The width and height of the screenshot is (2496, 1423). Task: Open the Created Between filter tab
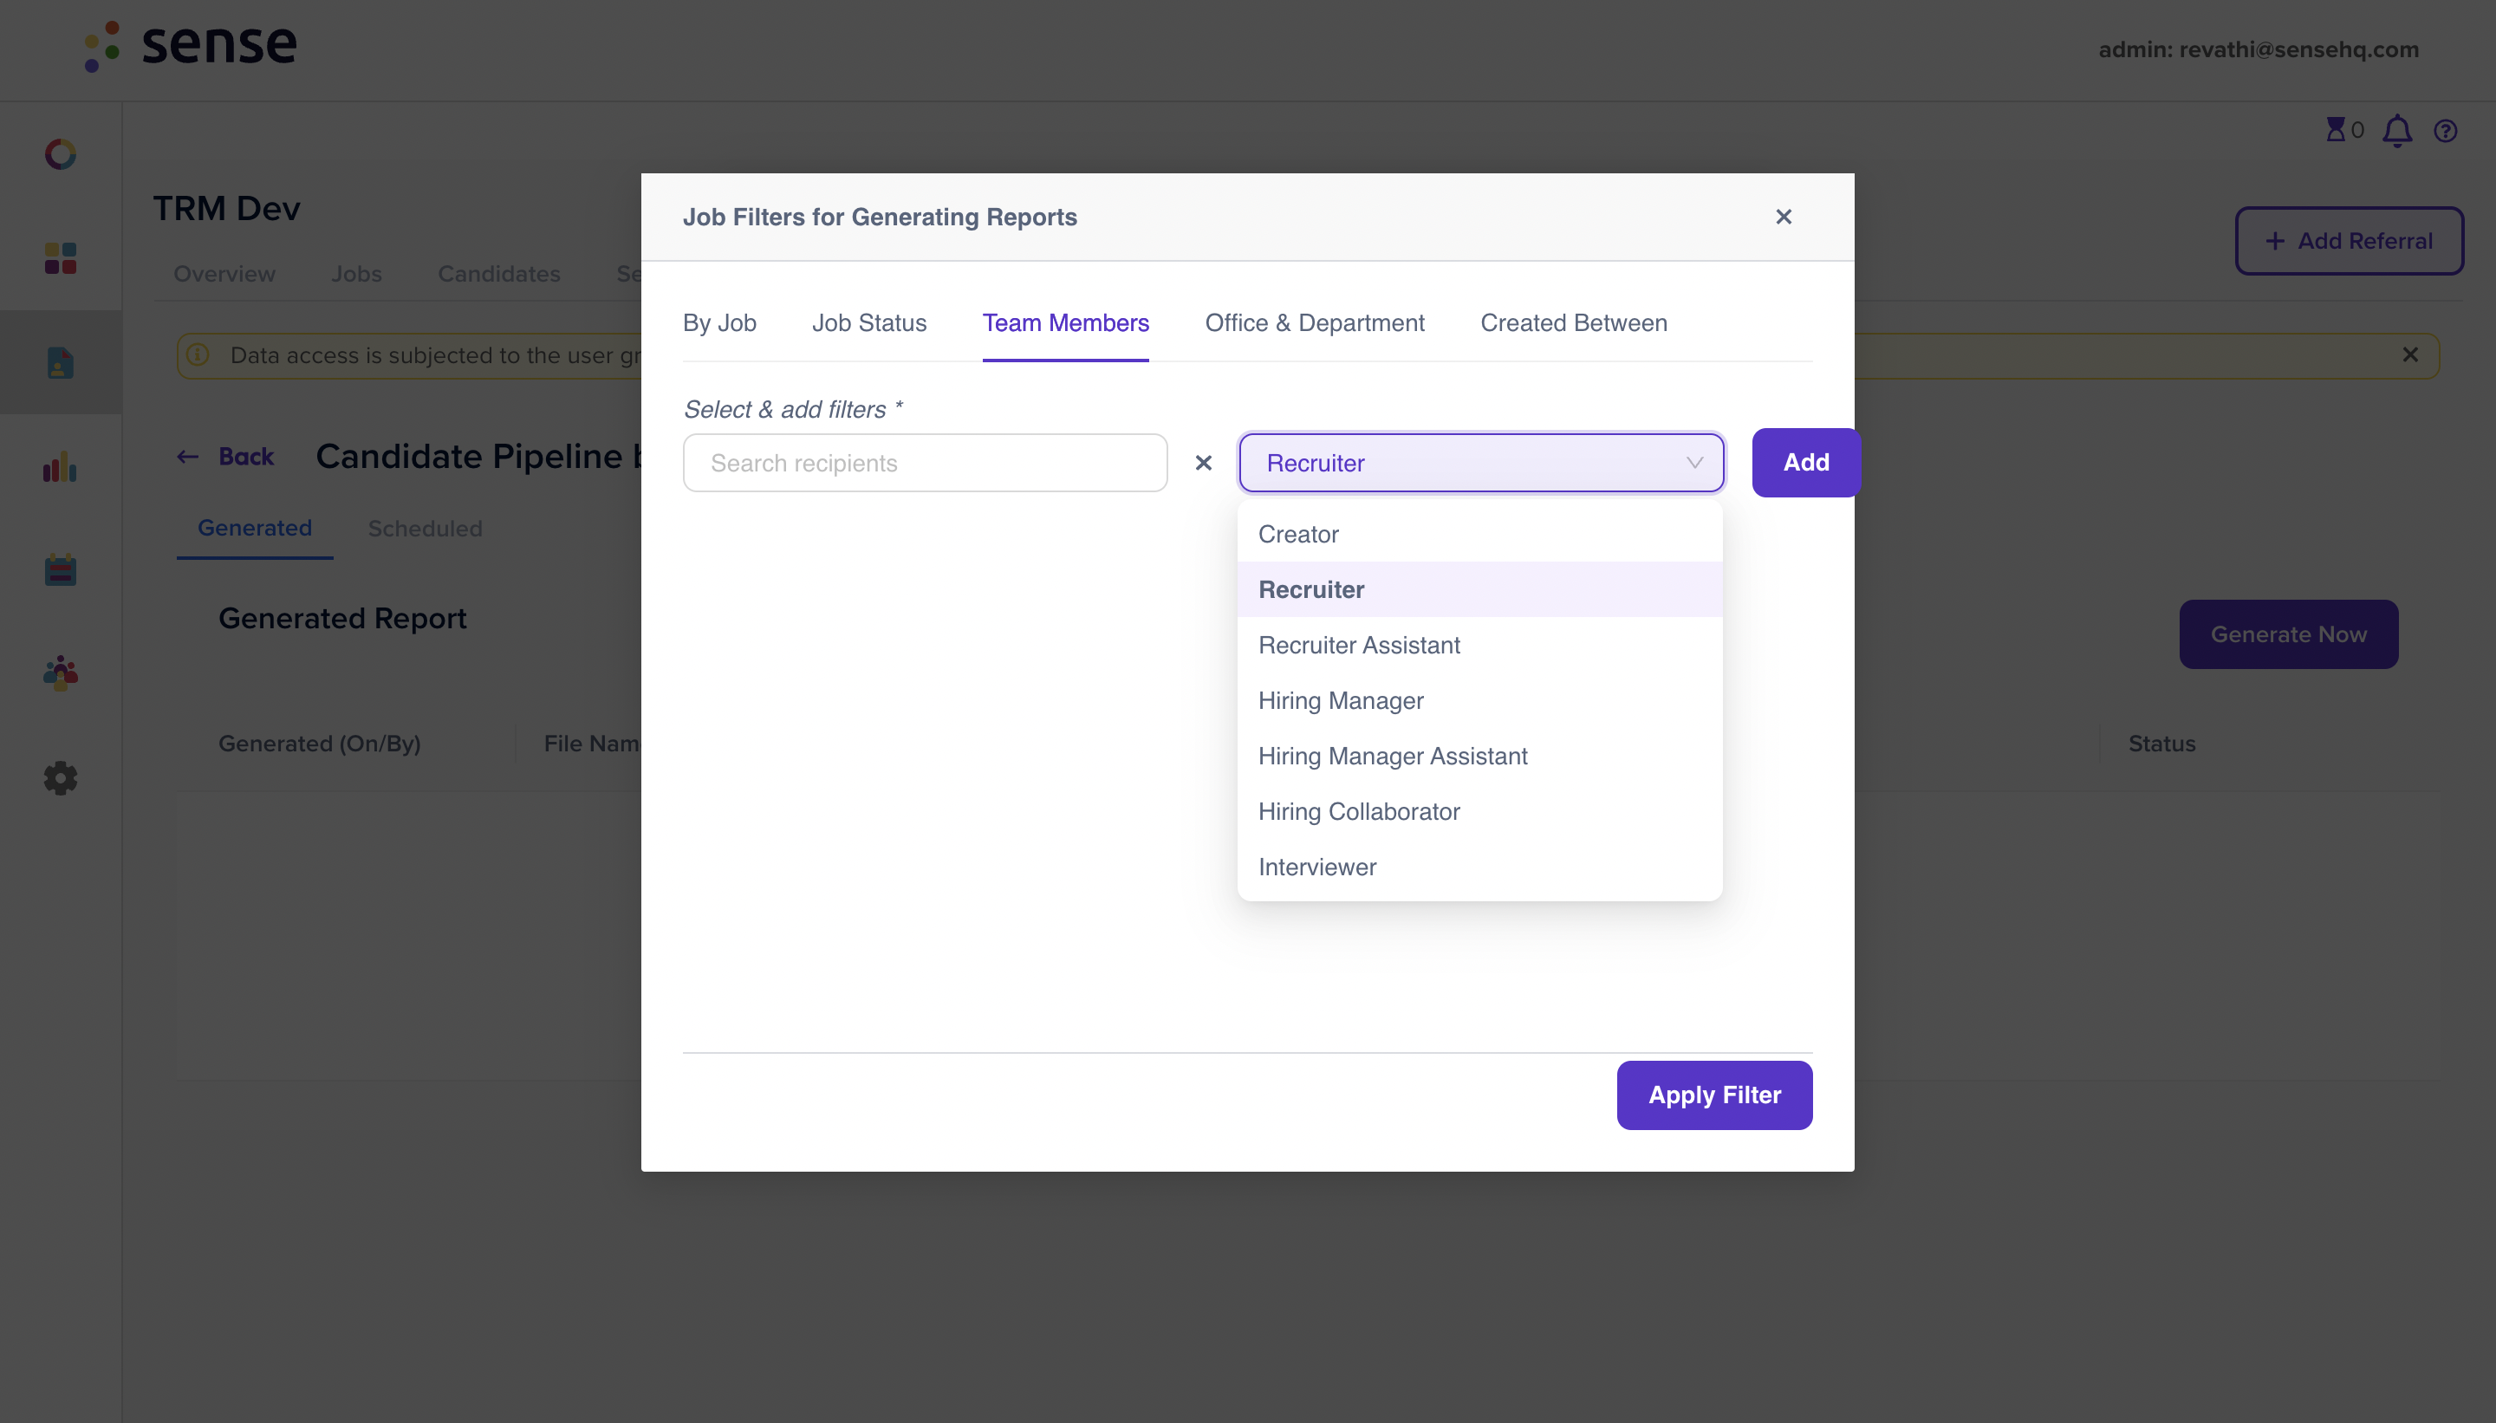click(x=1574, y=322)
